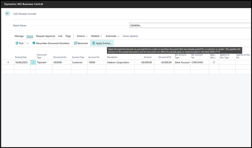Click Dynamics 365 Business Central title
252x148 pixels.
(x=23, y=4)
